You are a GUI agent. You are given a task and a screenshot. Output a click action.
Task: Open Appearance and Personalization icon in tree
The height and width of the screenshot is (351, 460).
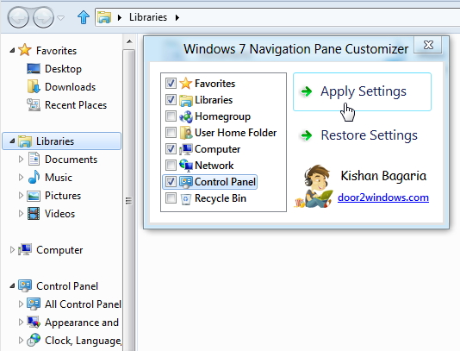34,323
